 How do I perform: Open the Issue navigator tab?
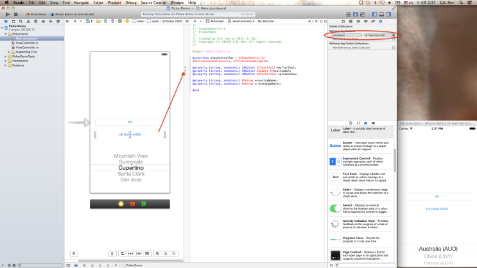point(28,21)
